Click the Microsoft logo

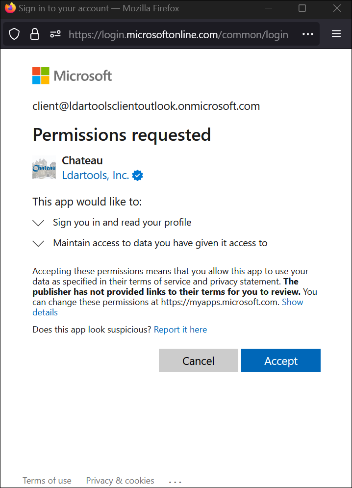tap(72, 76)
